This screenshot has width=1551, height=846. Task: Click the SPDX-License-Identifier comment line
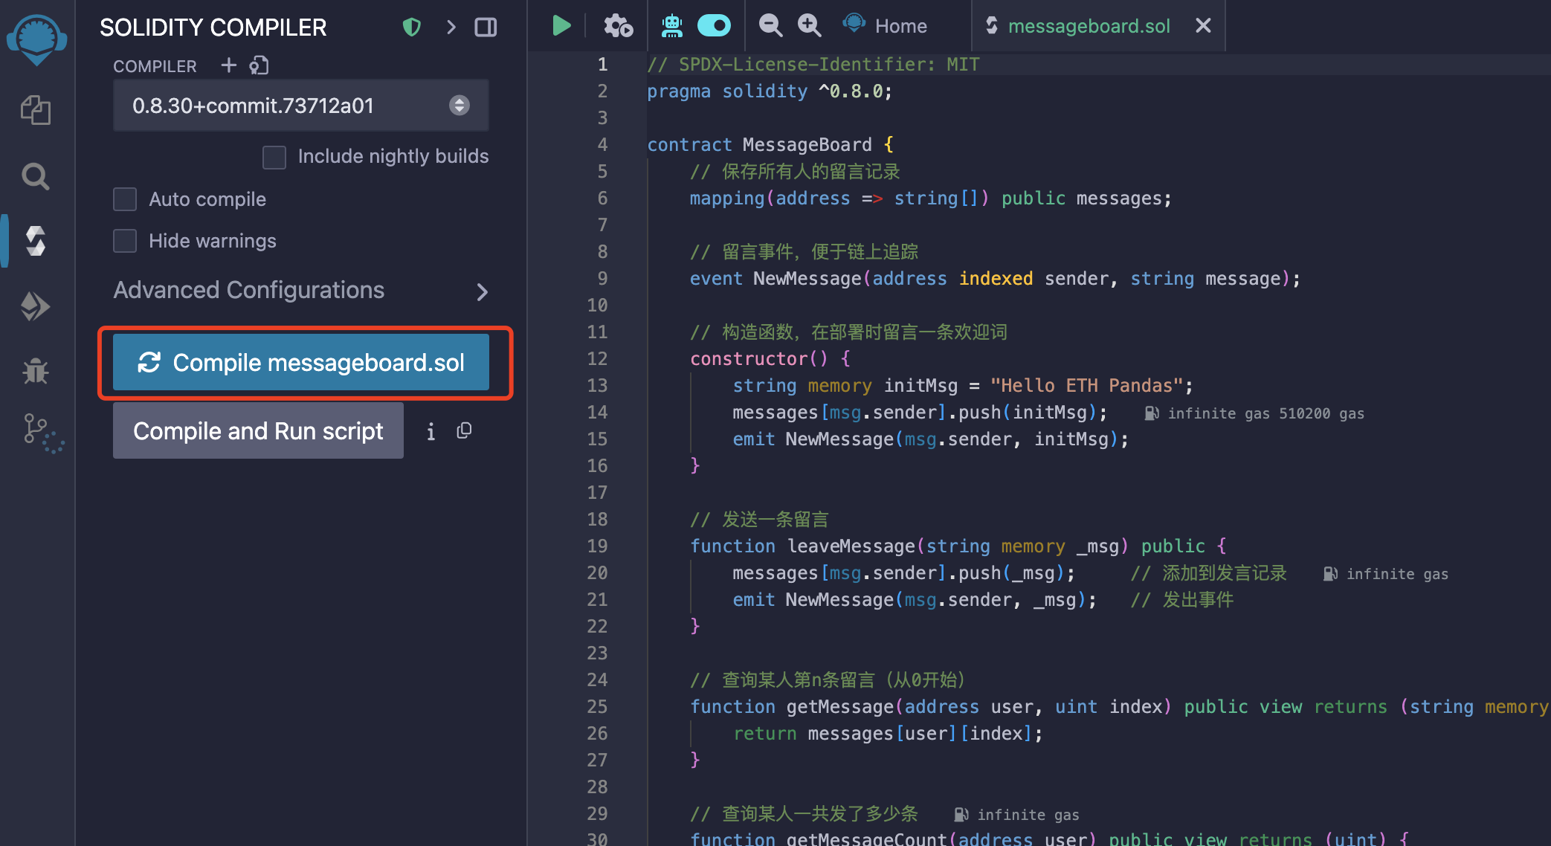coord(813,65)
